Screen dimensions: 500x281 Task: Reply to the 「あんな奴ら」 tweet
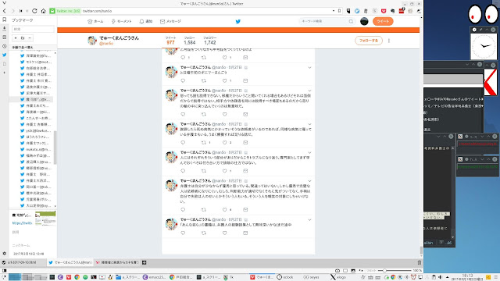183,233
